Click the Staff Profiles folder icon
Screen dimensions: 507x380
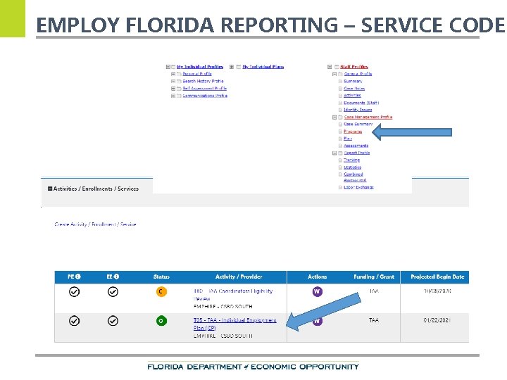point(337,67)
